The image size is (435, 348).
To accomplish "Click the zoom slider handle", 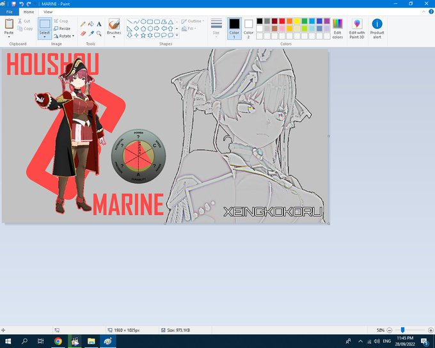I will pos(402,330).
